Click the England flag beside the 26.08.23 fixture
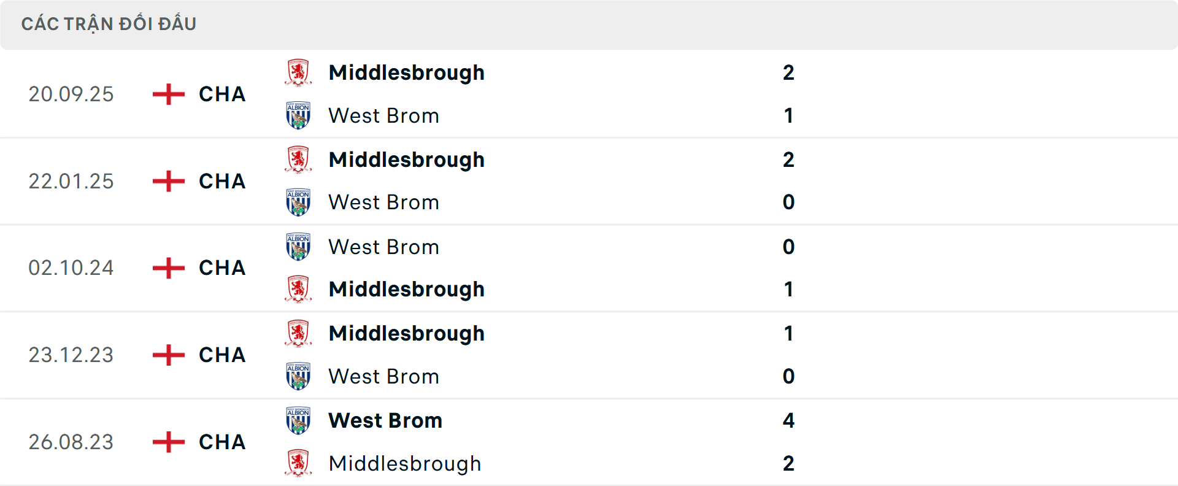This screenshot has height=486, width=1178. (x=167, y=442)
